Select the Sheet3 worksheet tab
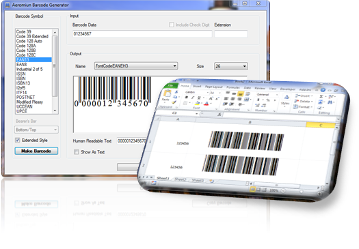Screen dimensions: 359x249 [x=198, y=180]
